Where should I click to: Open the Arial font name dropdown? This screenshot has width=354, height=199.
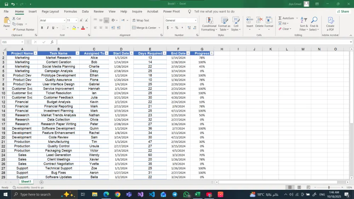click(x=64, y=21)
